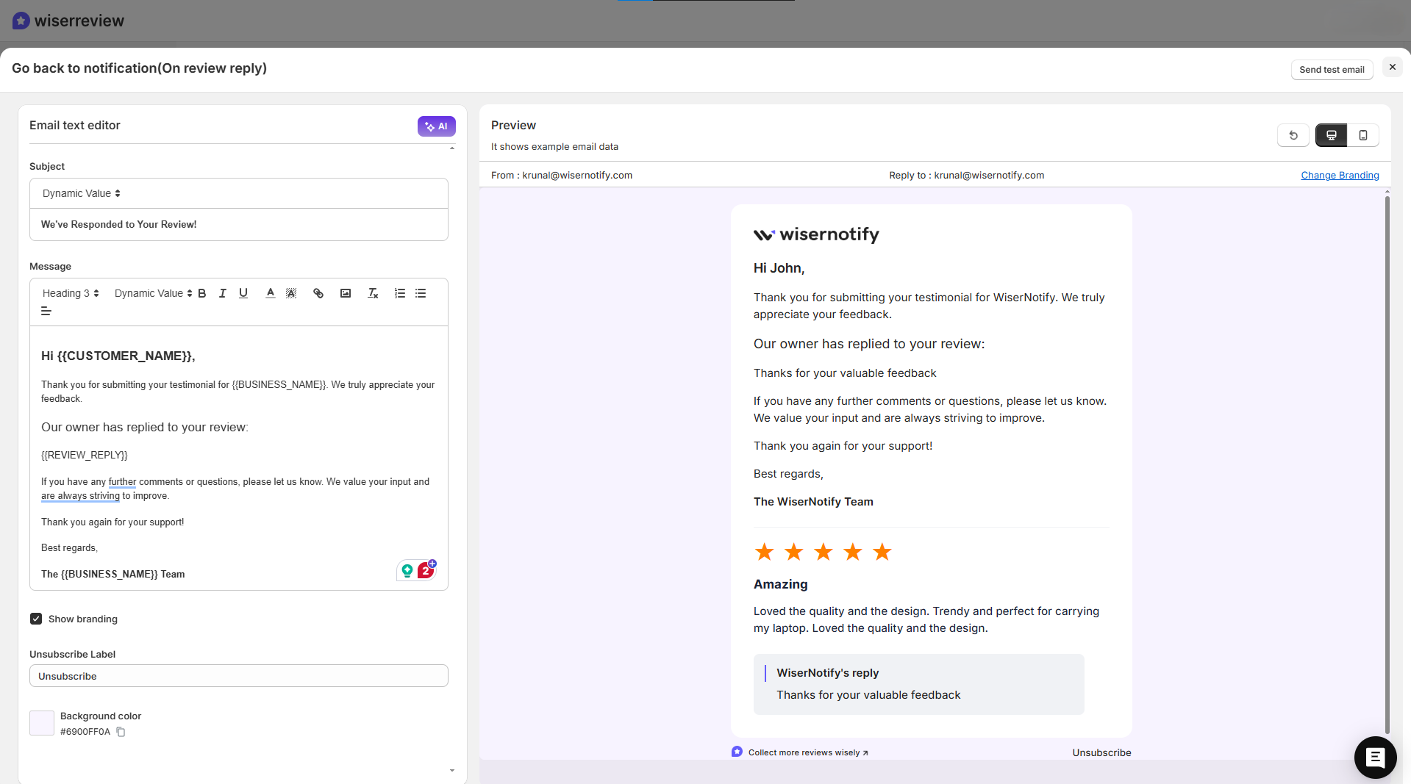This screenshot has height=784, width=1411.
Task: Open the Dynamic Value dropdown in Subject
Action: 79,193
